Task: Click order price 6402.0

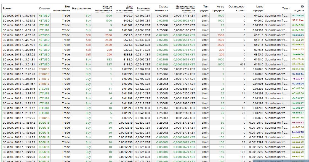Action: click(x=259, y=15)
